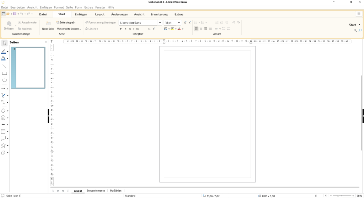
Task: Select the smiley symbol shapes tool
Action: click(x=3, y=118)
